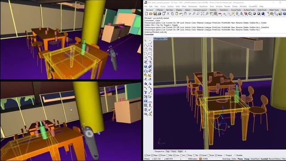The image size is (286, 161).
Task: Select the Pan hand icon
Action: point(185,14)
